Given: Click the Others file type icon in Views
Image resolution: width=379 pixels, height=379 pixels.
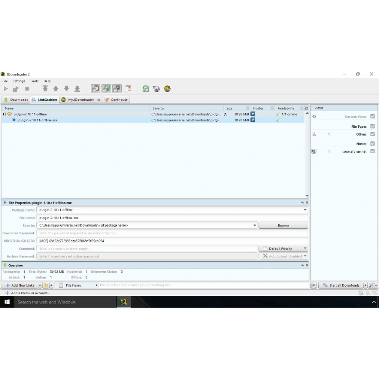Looking at the screenshot, I should coord(314,134).
